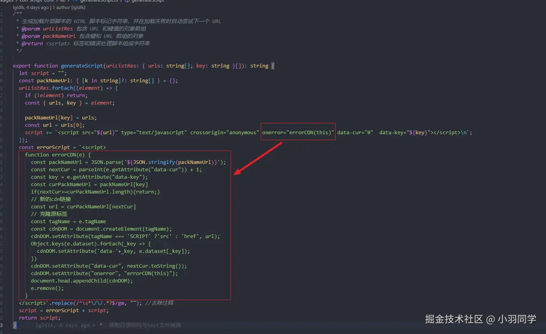This screenshot has width=546, height=334.
Task: Click the comment "//去除注释"
Action: point(159,303)
